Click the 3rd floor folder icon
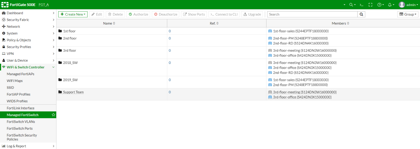The width and height of the screenshot is (420, 149). [x=60, y=50]
